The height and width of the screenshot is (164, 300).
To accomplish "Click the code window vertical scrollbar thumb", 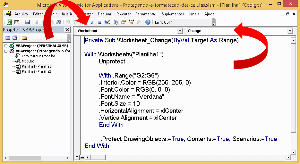I will pyautogui.click(x=293, y=88).
